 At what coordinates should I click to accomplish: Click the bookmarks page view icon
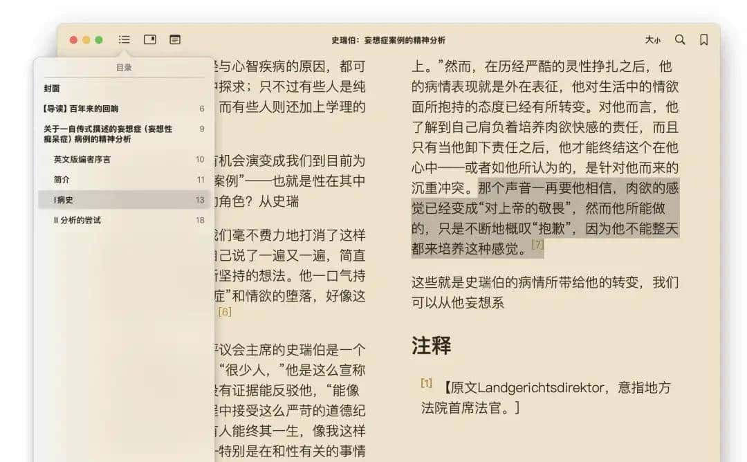pyautogui.click(x=149, y=39)
